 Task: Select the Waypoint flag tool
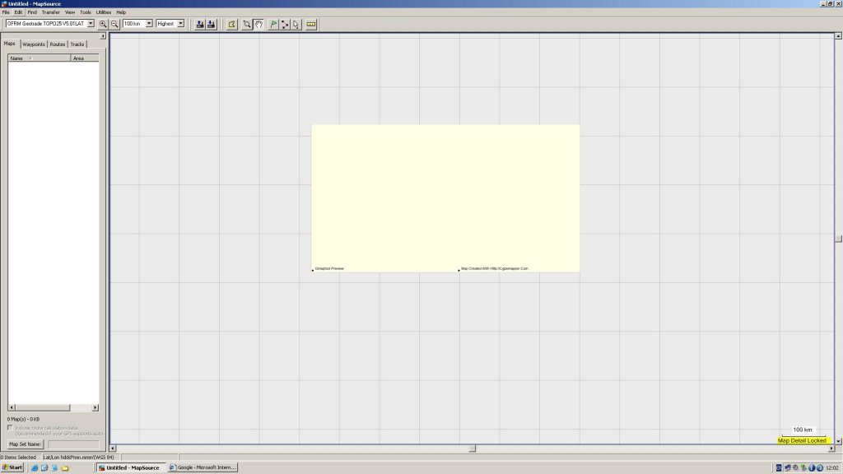point(273,24)
